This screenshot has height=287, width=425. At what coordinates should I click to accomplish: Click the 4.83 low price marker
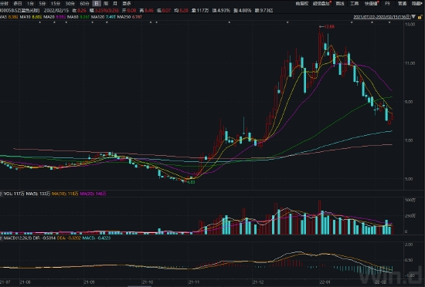[x=191, y=182]
